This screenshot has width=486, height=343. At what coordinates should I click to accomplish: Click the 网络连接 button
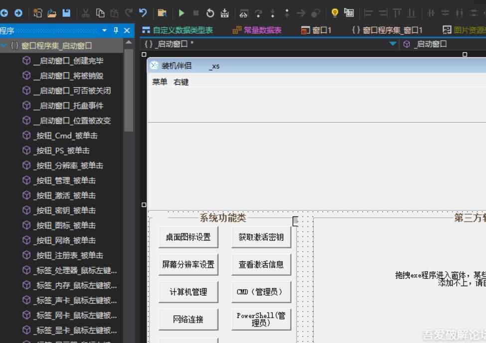click(x=188, y=319)
